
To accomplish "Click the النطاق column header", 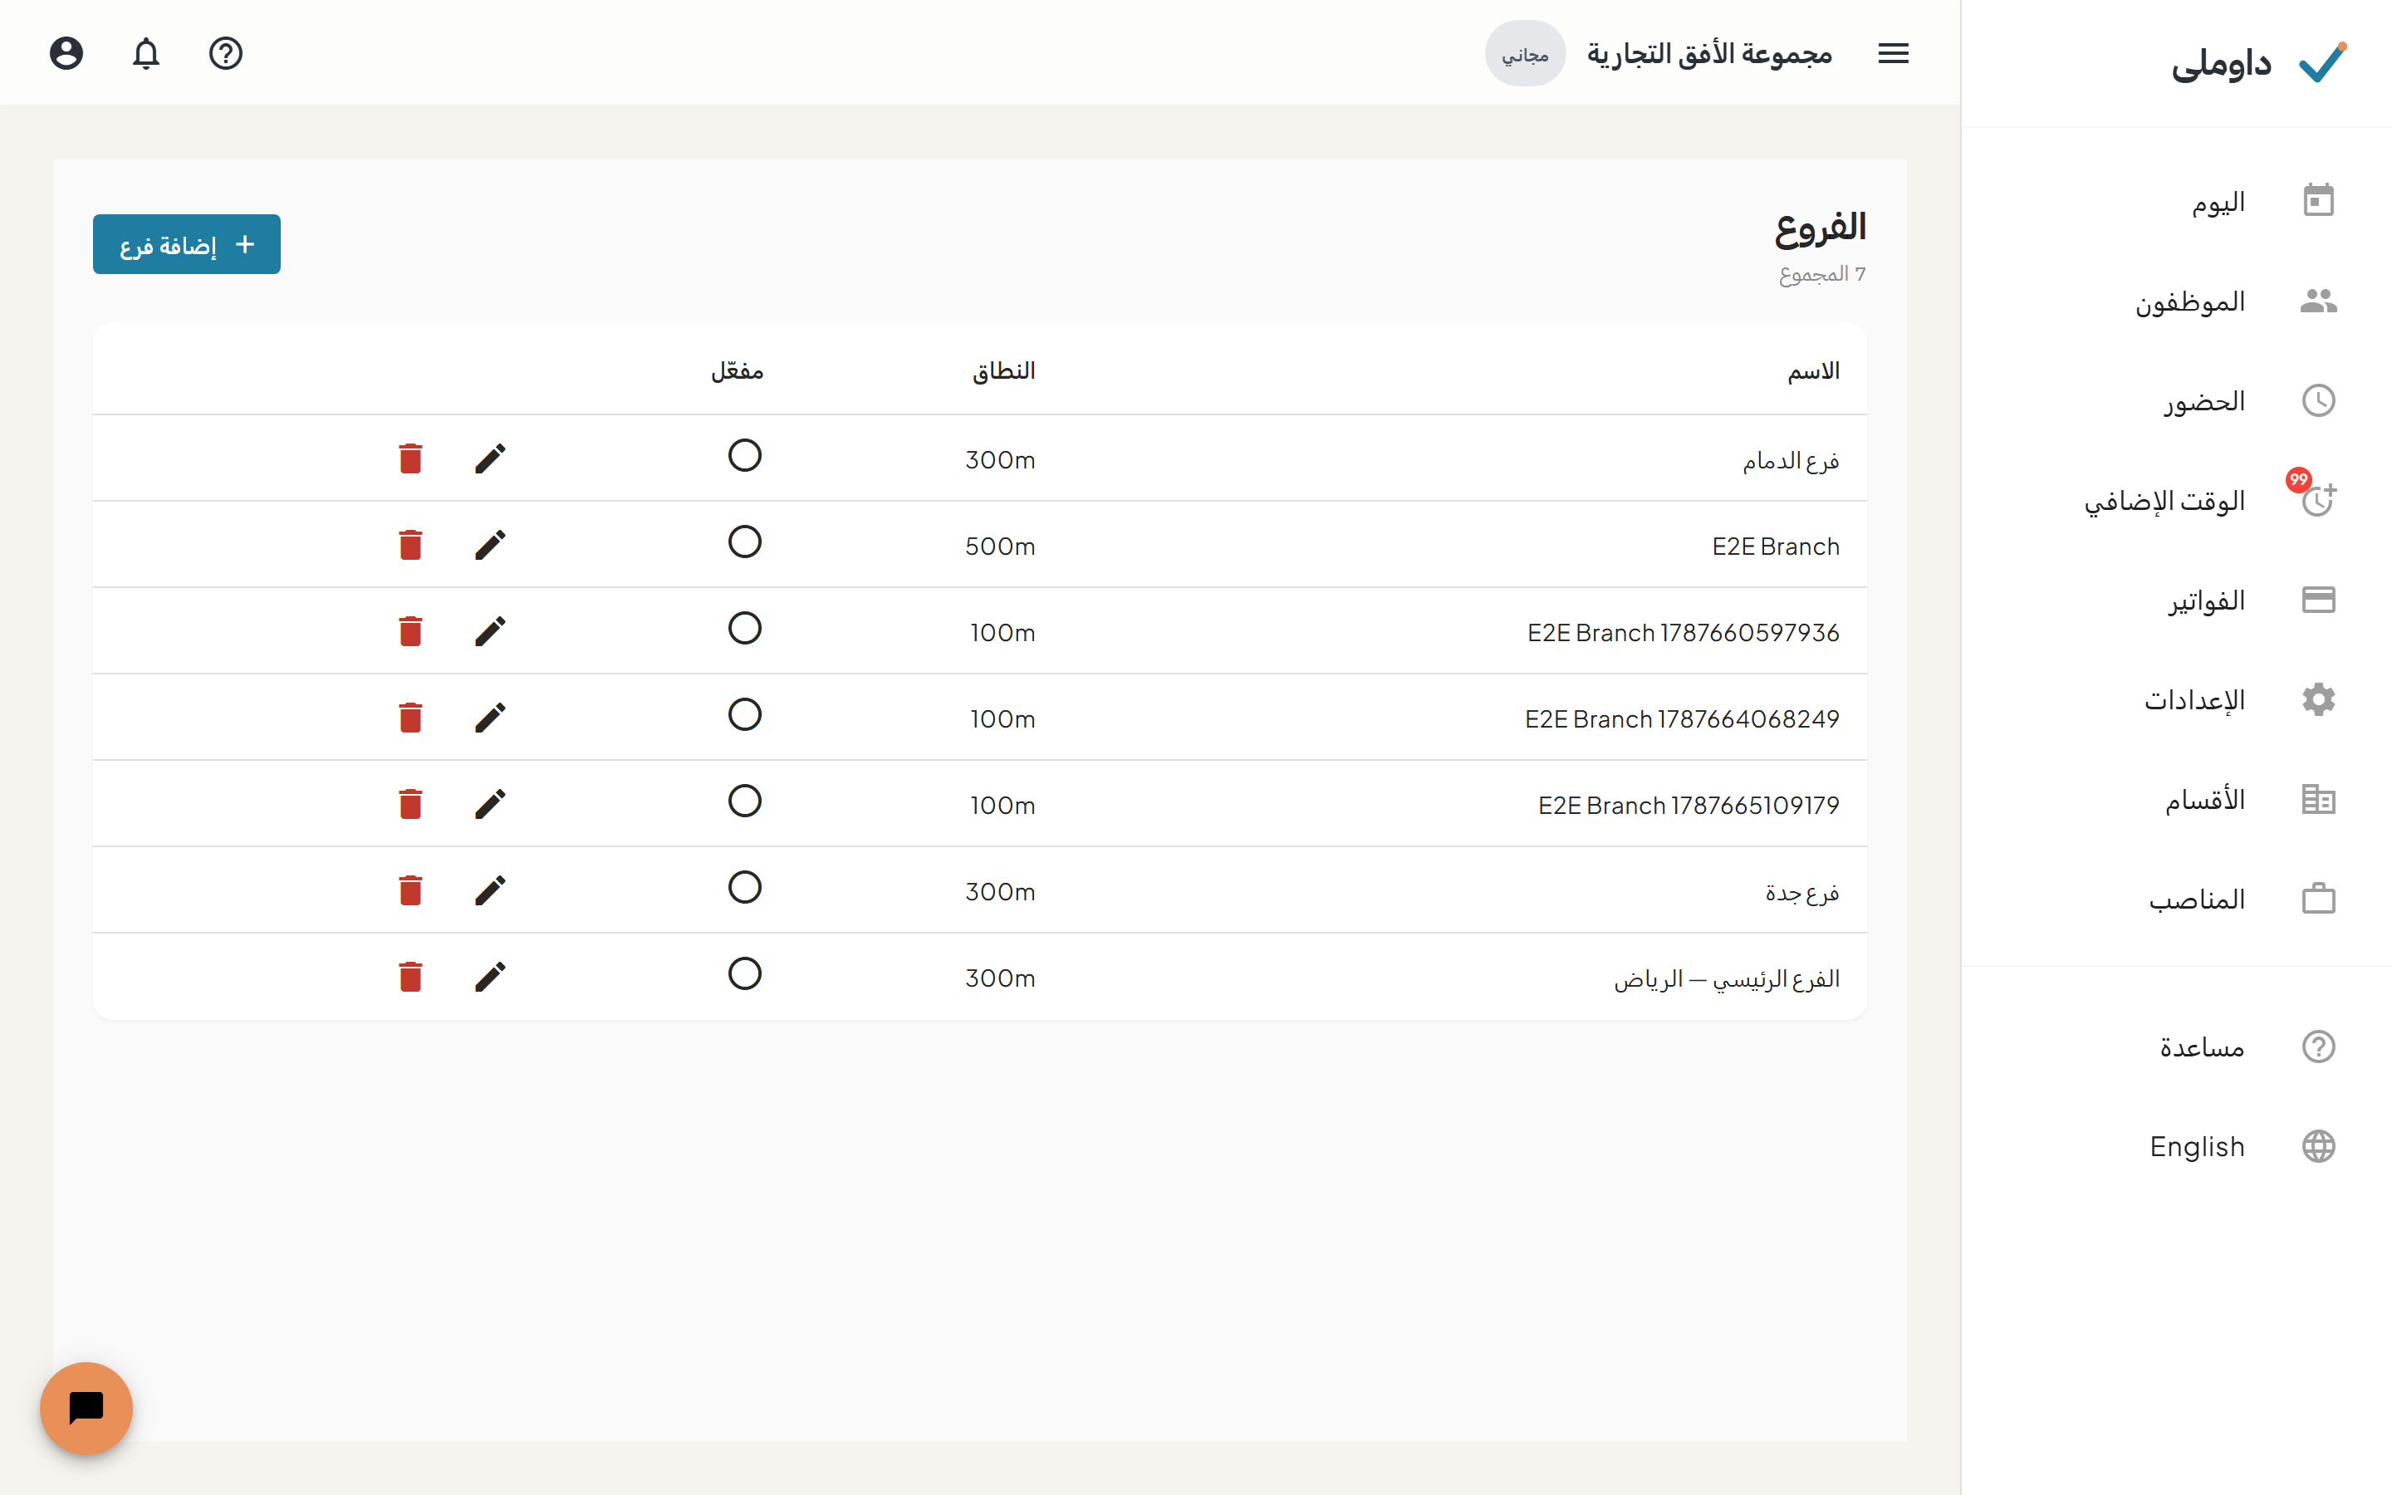I will tap(1003, 370).
